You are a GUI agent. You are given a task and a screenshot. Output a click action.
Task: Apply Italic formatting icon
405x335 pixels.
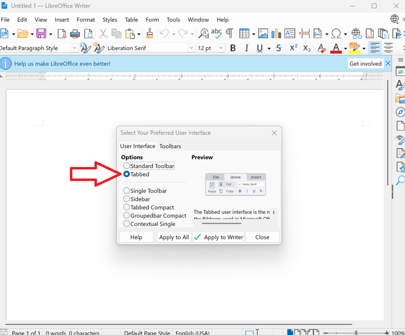[x=246, y=48]
